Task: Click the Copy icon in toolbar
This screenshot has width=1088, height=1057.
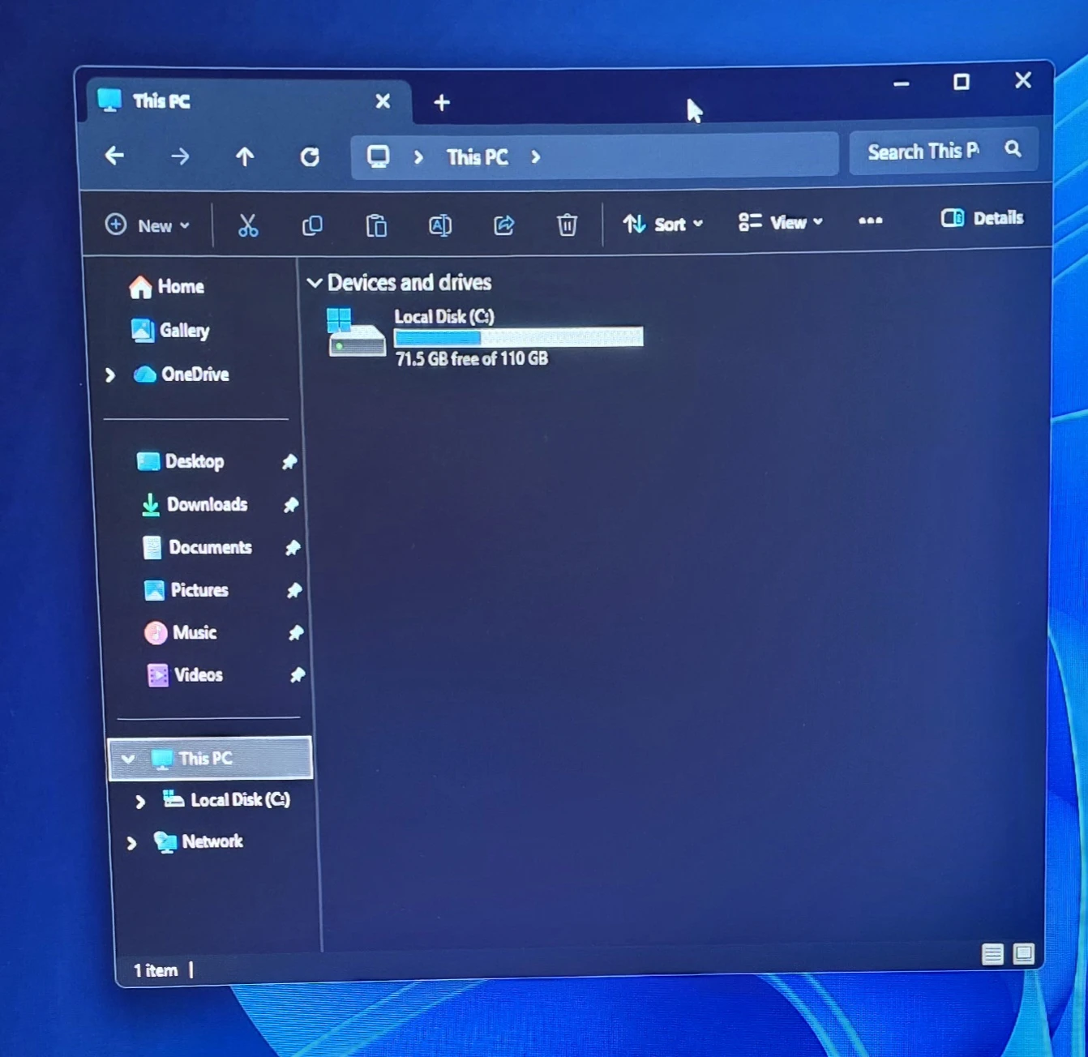Action: pos(312,225)
